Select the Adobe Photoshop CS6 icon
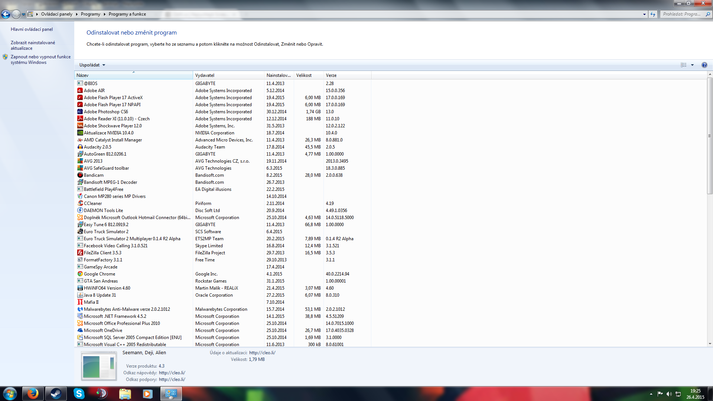Viewport: 713px width, 401px height. coord(80,112)
